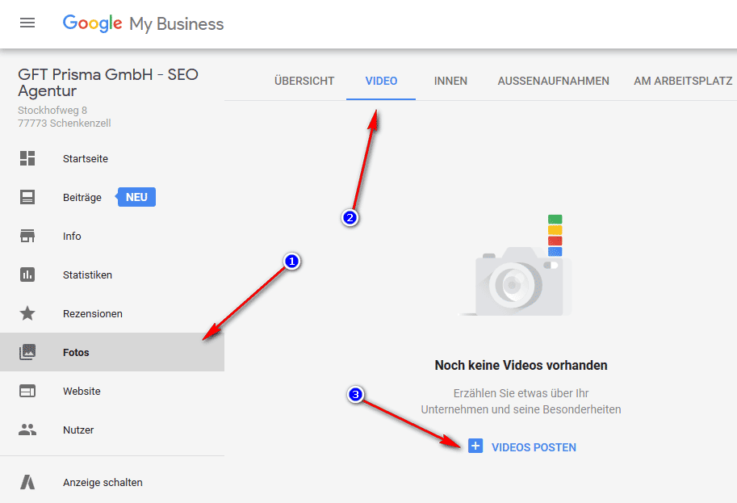Switch to the ÜBERSICHT tab
The width and height of the screenshot is (737, 503).
[x=304, y=81]
